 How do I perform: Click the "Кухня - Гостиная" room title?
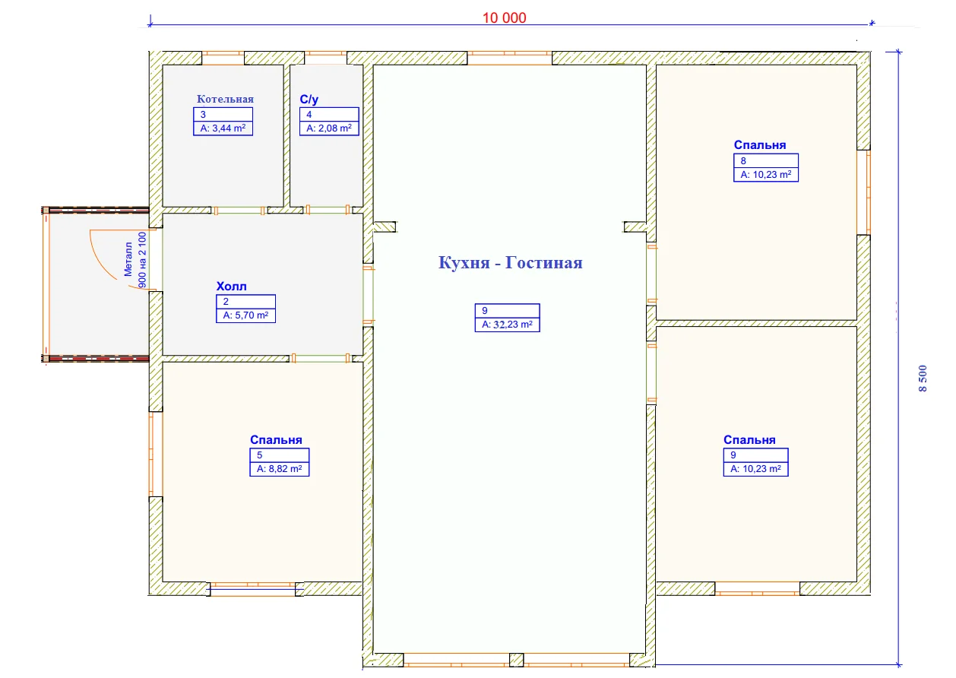pyautogui.click(x=510, y=263)
